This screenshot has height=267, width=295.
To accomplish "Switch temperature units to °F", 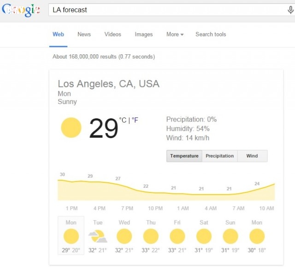I will [135, 120].
